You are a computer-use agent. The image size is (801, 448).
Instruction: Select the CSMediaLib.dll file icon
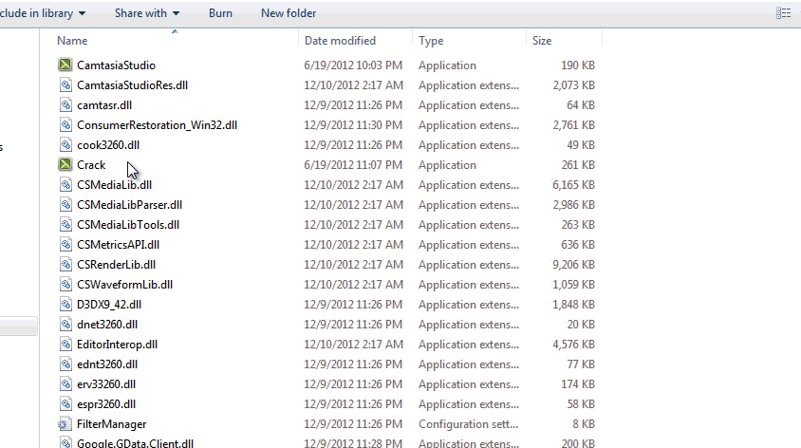tap(65, 184)
